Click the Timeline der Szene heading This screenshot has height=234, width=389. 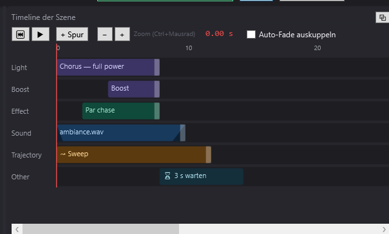tap(43, 17)
